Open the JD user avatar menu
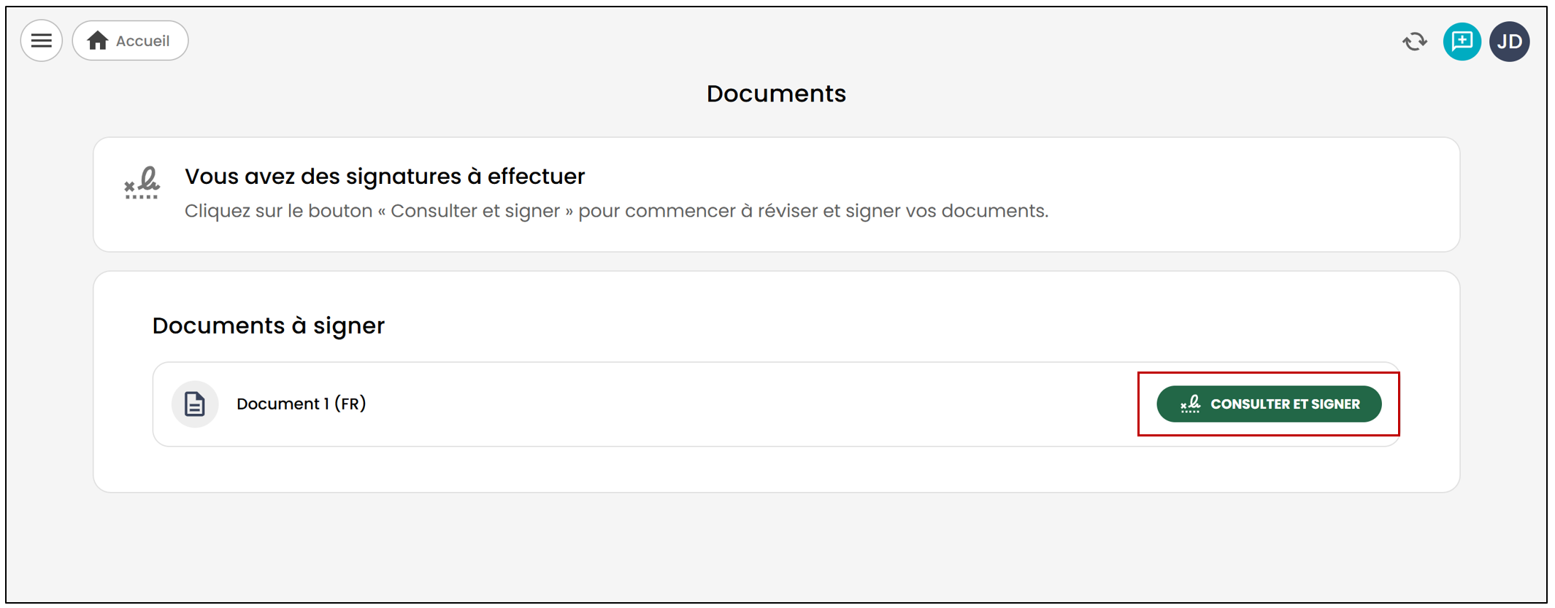 tap(1510, 42)
